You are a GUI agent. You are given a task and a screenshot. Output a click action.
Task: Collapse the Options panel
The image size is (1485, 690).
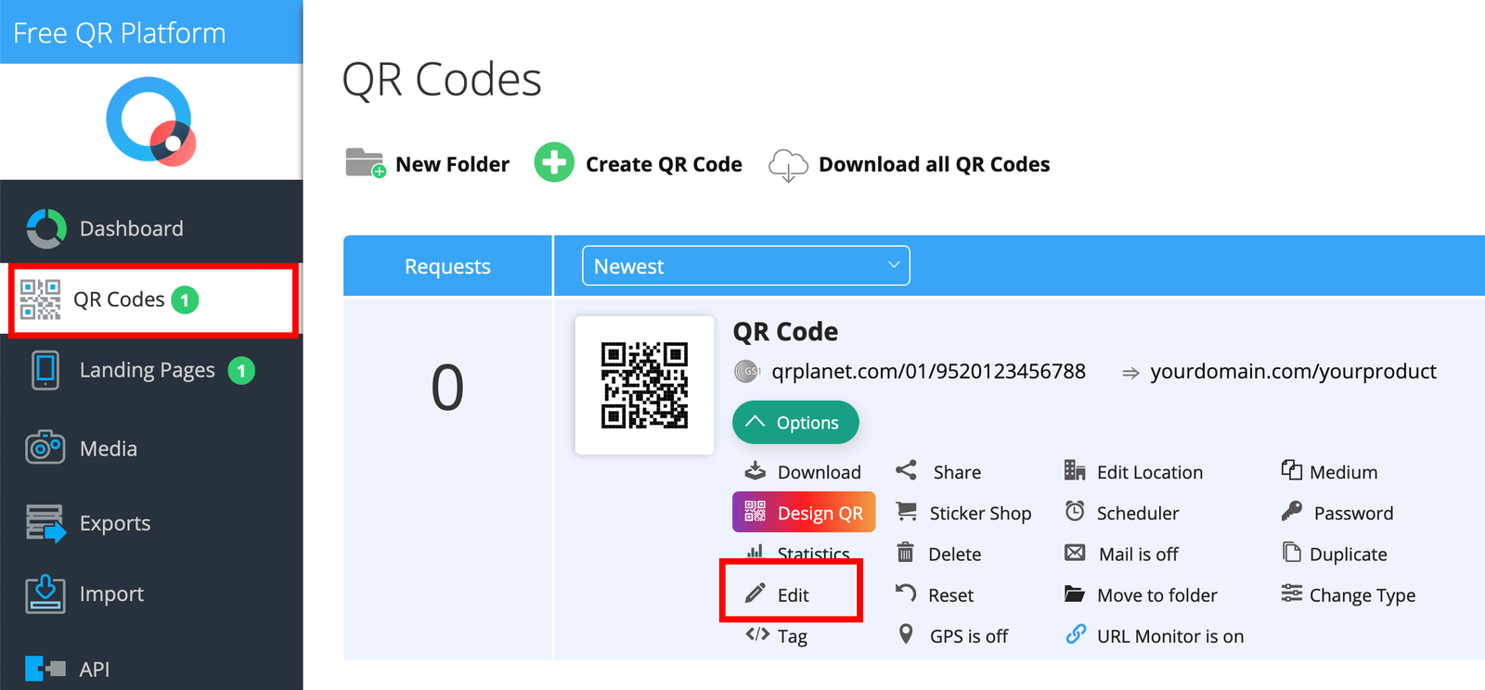tap(795, 422)
